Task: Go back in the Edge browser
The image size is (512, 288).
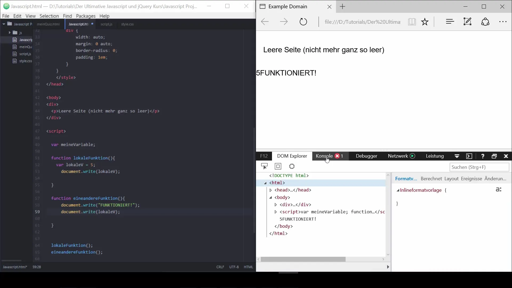Action: tap(265, 22)
